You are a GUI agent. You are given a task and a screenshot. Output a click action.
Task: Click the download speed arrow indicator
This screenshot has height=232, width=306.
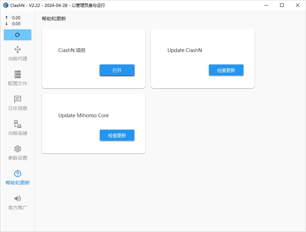6,23
